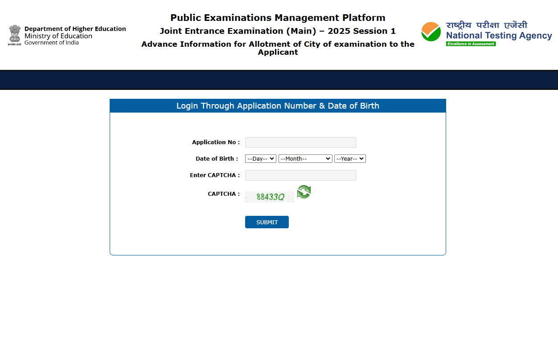Expand the Month dropdown selector
The width and height of the screenshot is (558, 356).
click(x=305, y=159)
